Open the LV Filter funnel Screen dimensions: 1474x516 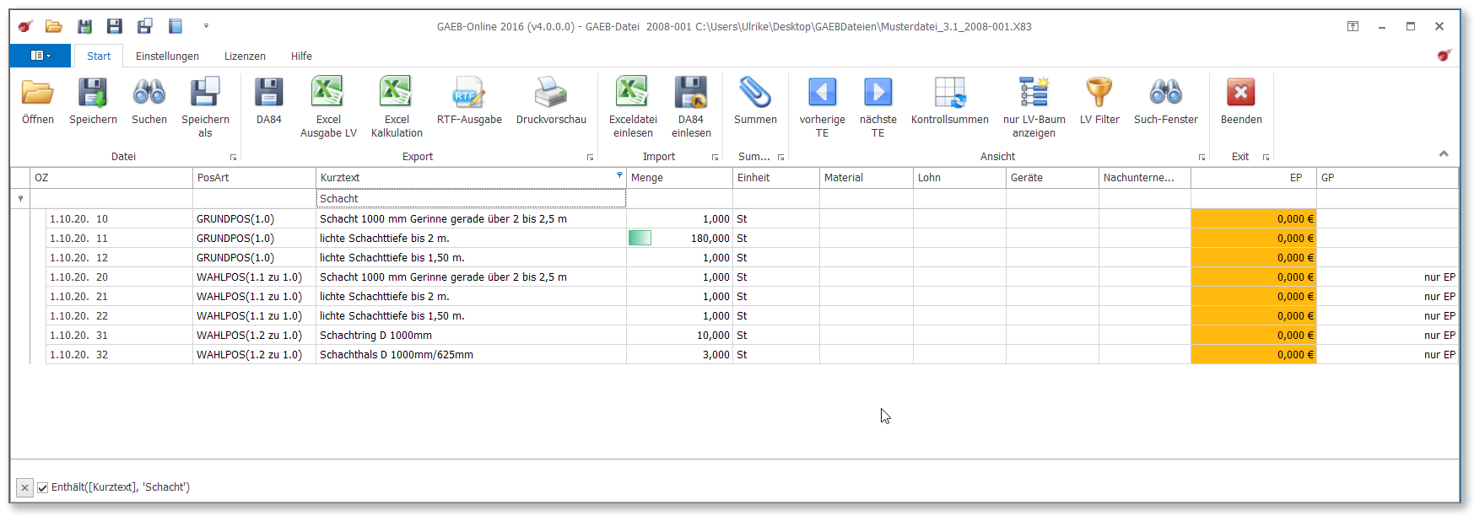(1099, 94)
